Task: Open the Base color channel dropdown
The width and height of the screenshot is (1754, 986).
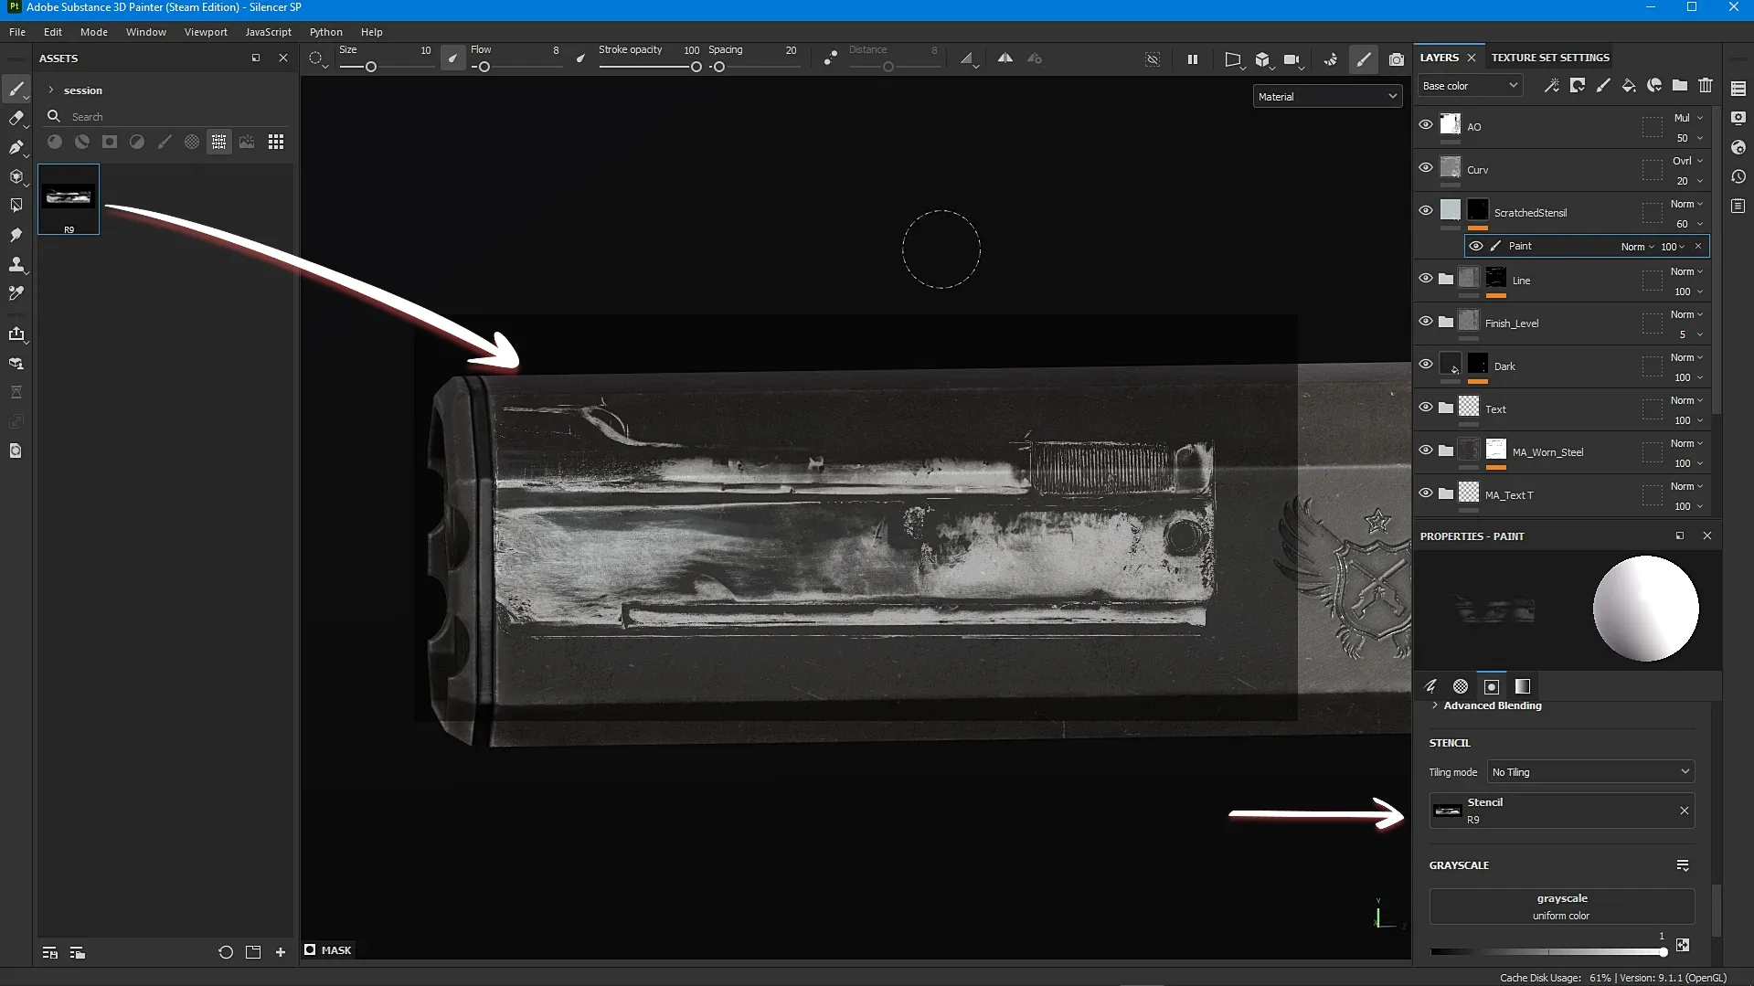Action: pyautogui.click(x=1470, y=86)
